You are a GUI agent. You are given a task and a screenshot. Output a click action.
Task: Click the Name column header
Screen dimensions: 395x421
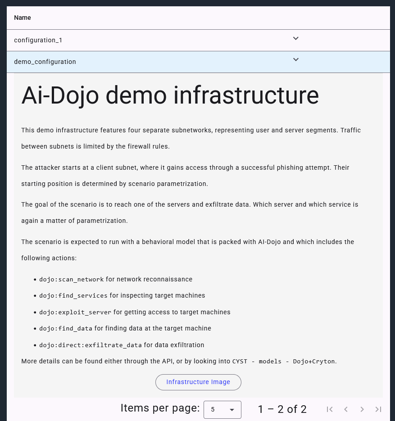point(23,18)
